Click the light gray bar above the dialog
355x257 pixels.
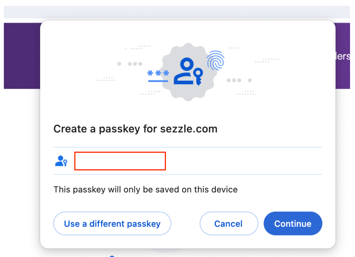point(177,12)
